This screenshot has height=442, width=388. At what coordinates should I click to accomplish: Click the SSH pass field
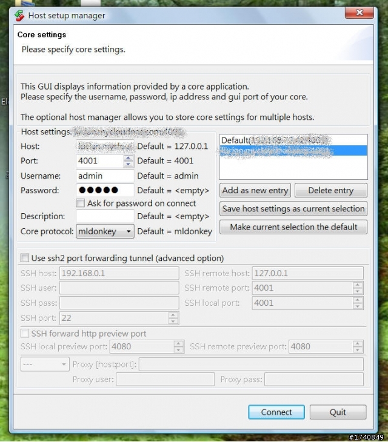pos(119,303)
